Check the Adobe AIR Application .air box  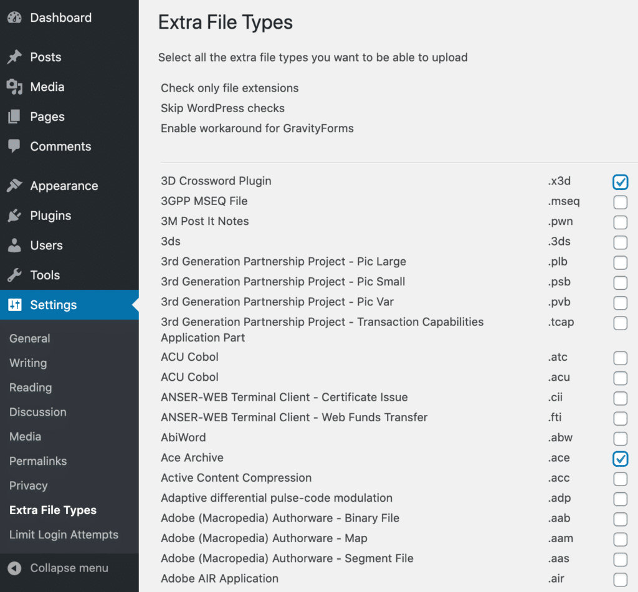[620, 580]
